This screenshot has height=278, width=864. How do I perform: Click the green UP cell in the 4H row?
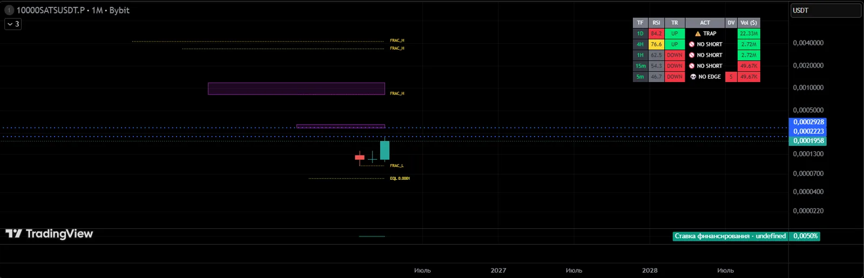pyautogui.click(x=674, y=44)
